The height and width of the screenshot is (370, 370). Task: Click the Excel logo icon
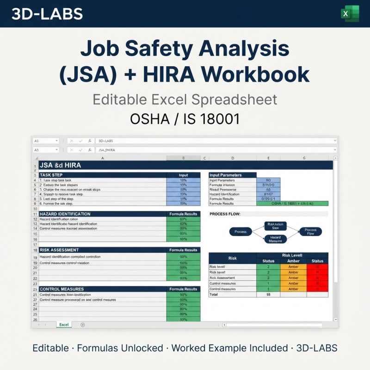pos(350,13)
